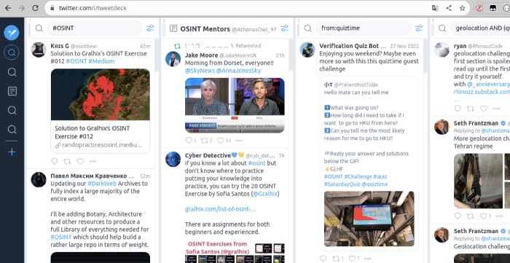Click the browser share icon
Viewport: 510px width, 263px height.
click(449, 8)
